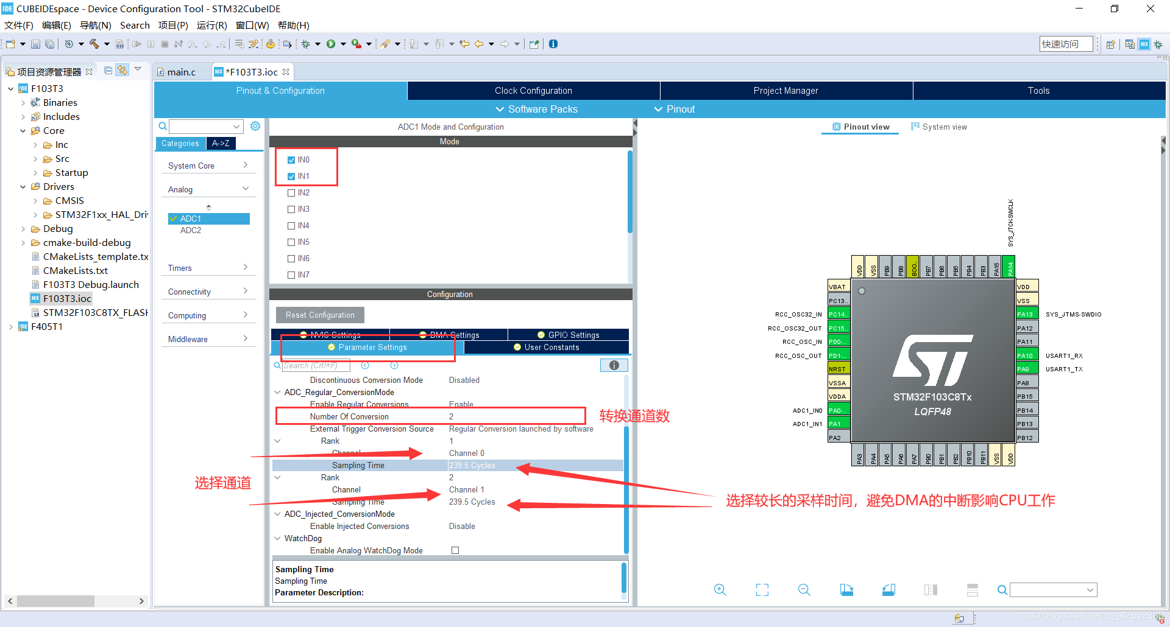Screen dimensions: 1170x627
Task: Enable the IN5 ADC channel
Action: (291, 242)
